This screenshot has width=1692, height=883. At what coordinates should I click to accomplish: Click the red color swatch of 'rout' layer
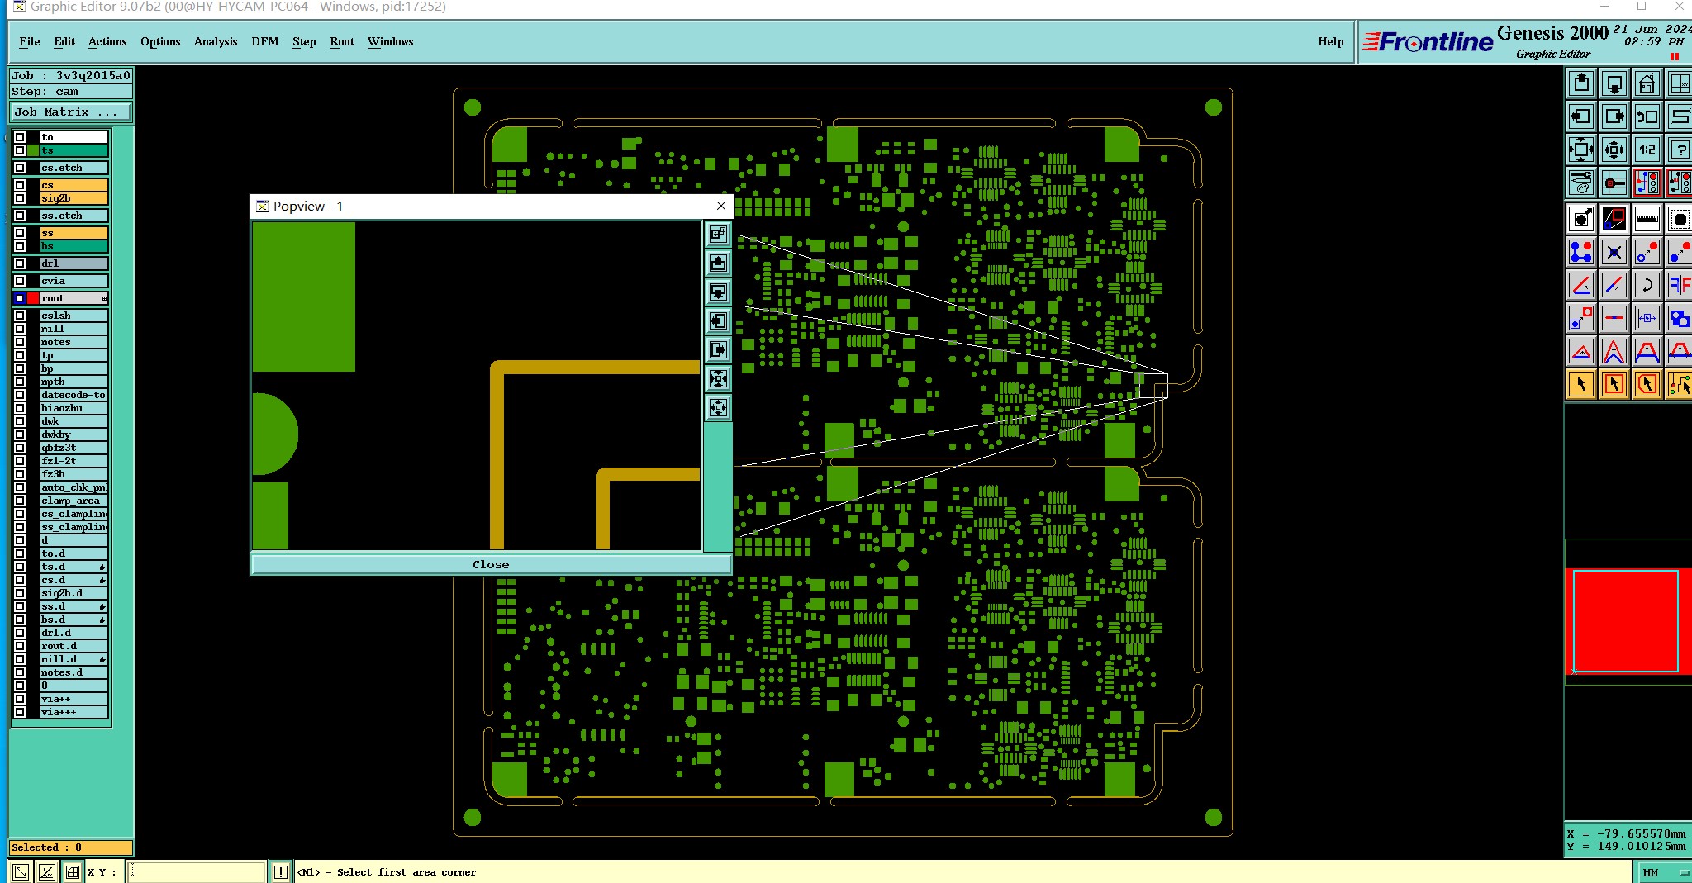tap(33, 298)
